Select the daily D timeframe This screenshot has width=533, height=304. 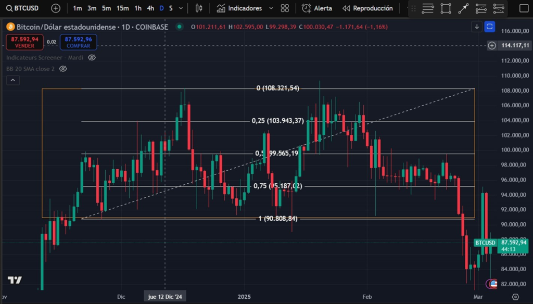click(161, 8)
